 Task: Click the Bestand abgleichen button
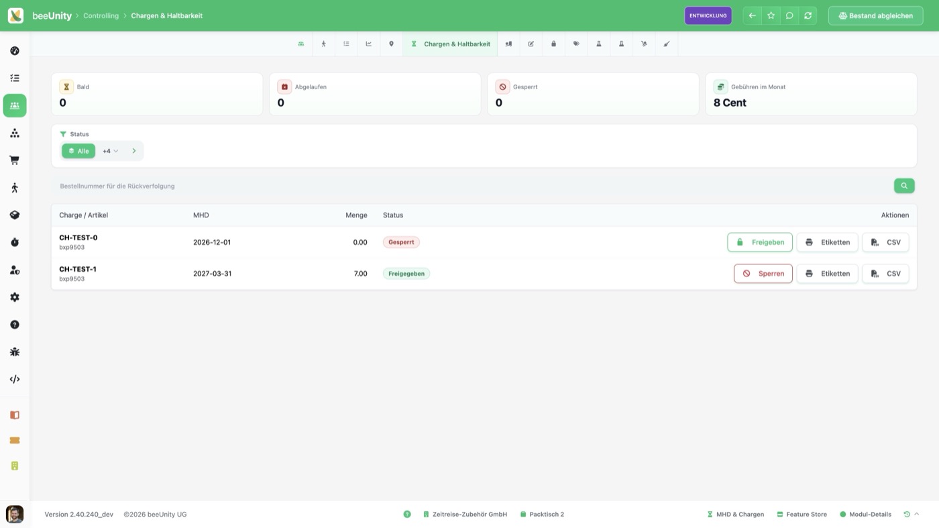pos(876,15)
